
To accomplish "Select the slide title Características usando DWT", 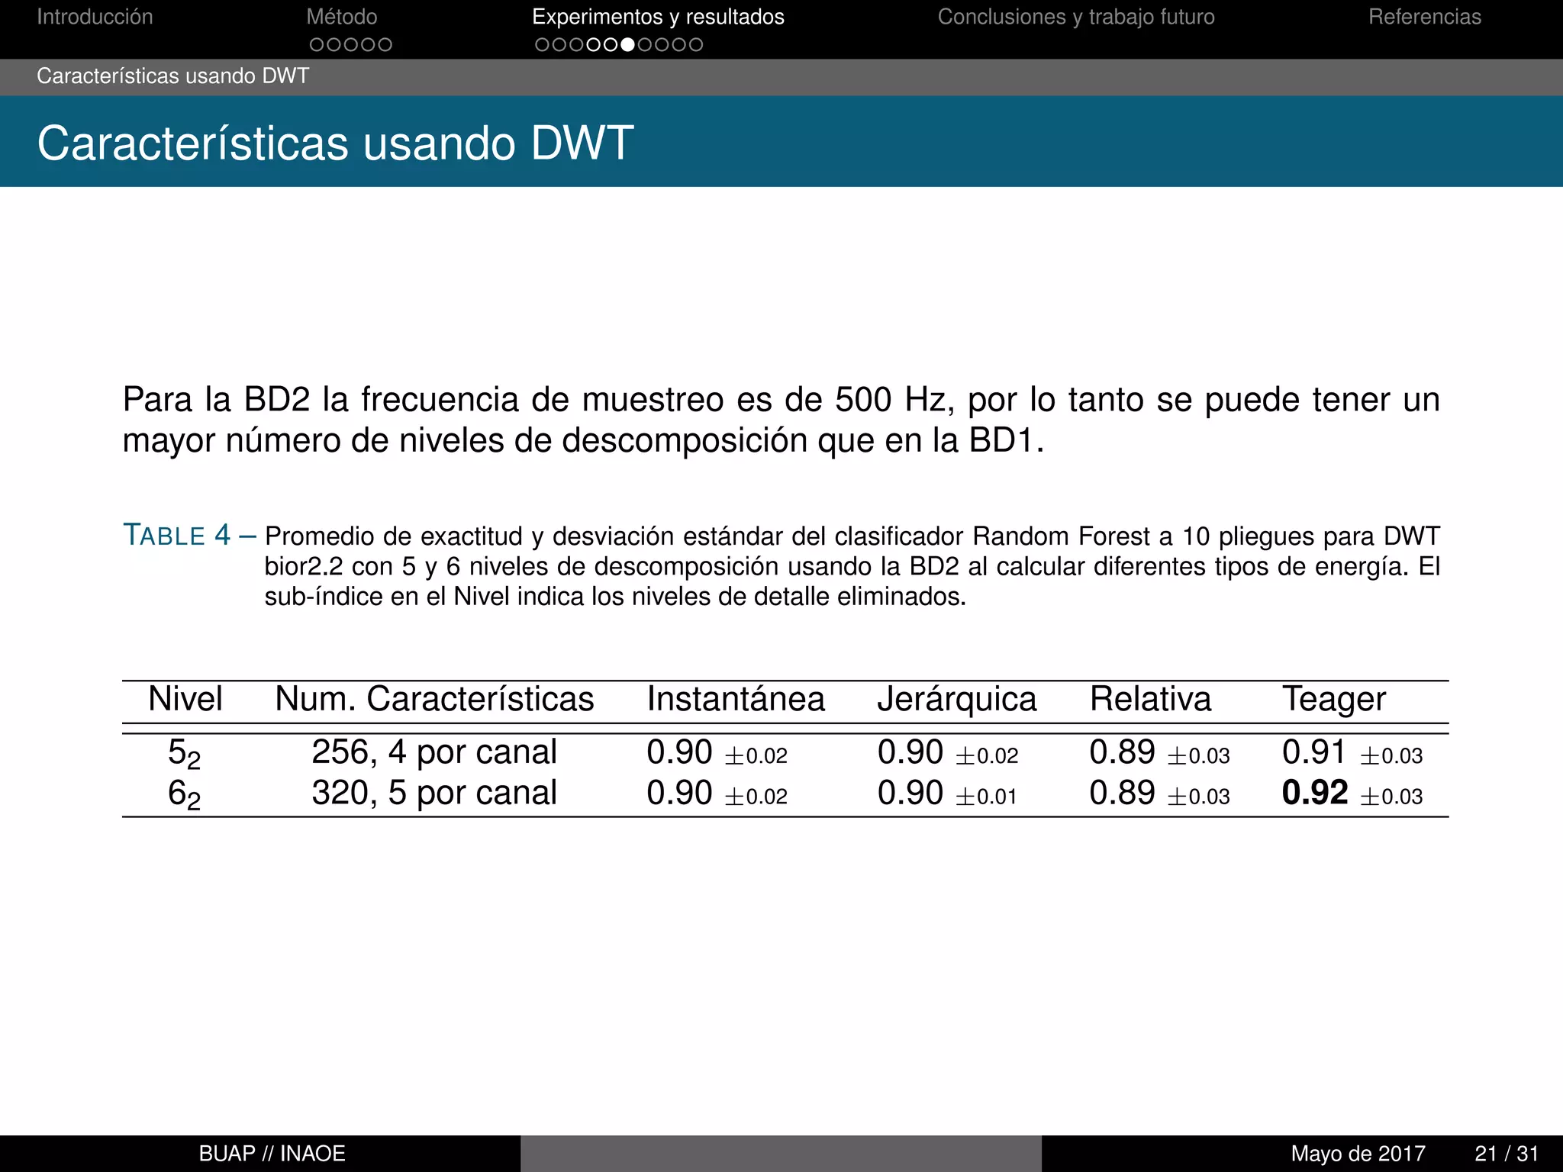I will point(335,143).
